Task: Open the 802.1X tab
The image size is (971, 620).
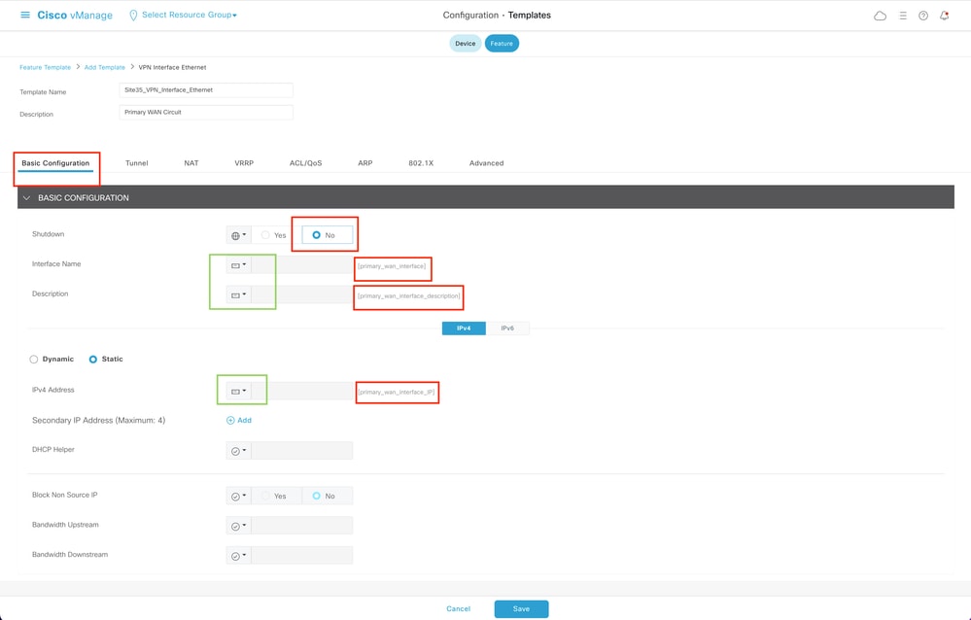Action: click(421, 163)
